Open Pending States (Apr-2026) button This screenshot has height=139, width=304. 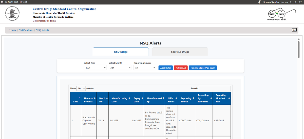[203, 68]
